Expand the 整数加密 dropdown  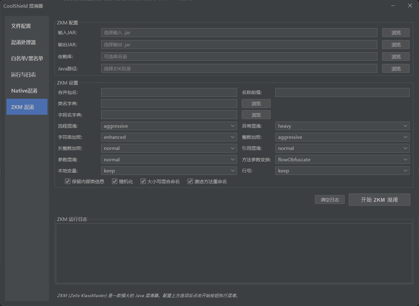click(342, 137)
